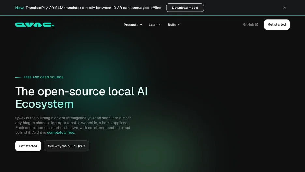Image resolution: width=305 pixels, height=172 pixels.
Task: Click the FREE AND OPEN SOURCE label
Action: (43, 77)
